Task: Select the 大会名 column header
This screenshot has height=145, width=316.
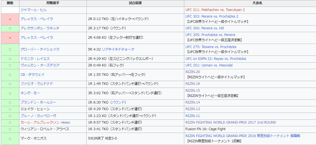Action: click(250, 3)
